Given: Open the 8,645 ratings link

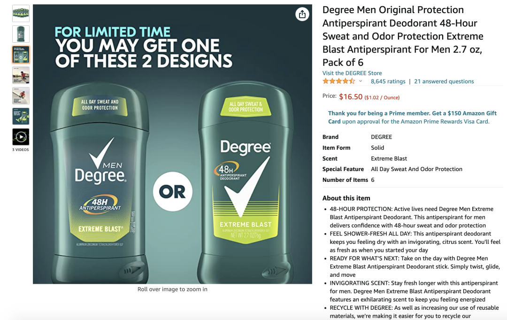Looking at the screenshot, I should (x=388, y=82).
